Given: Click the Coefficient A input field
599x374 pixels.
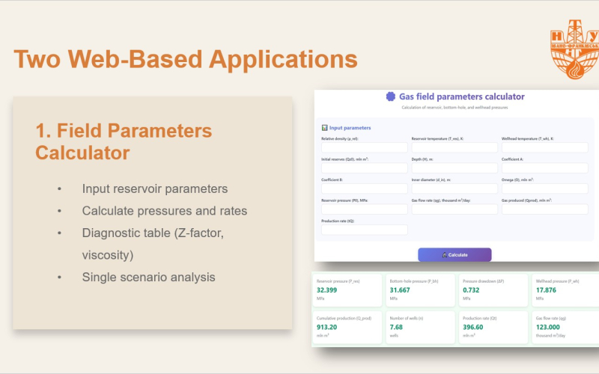Looking at the screenshot, I should tap(544, 168).
